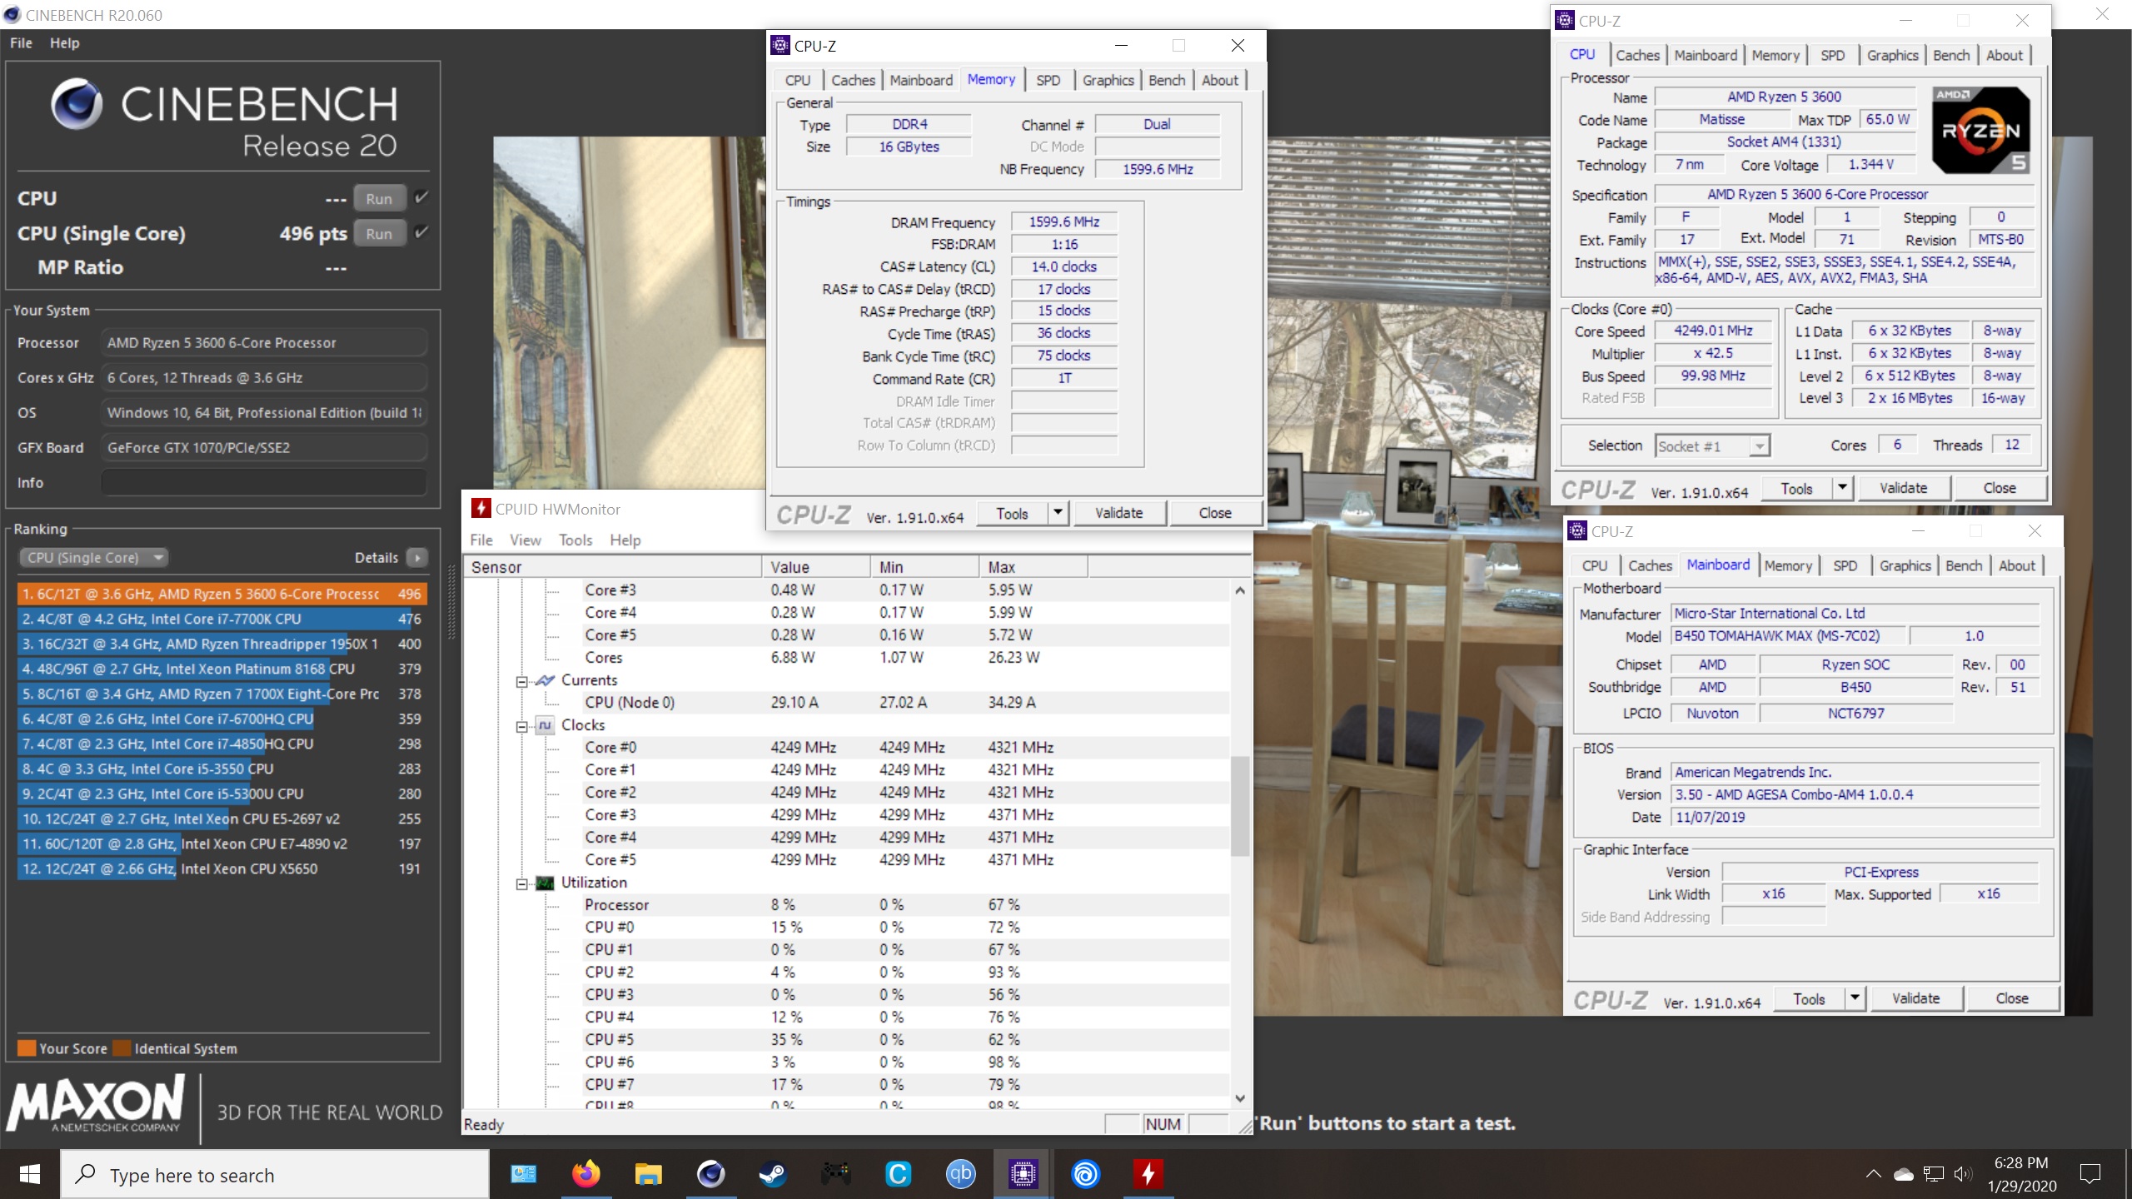Open Windows Start menu
Viewport: 2132px width, 1199px height.
tap(30, 1174)
